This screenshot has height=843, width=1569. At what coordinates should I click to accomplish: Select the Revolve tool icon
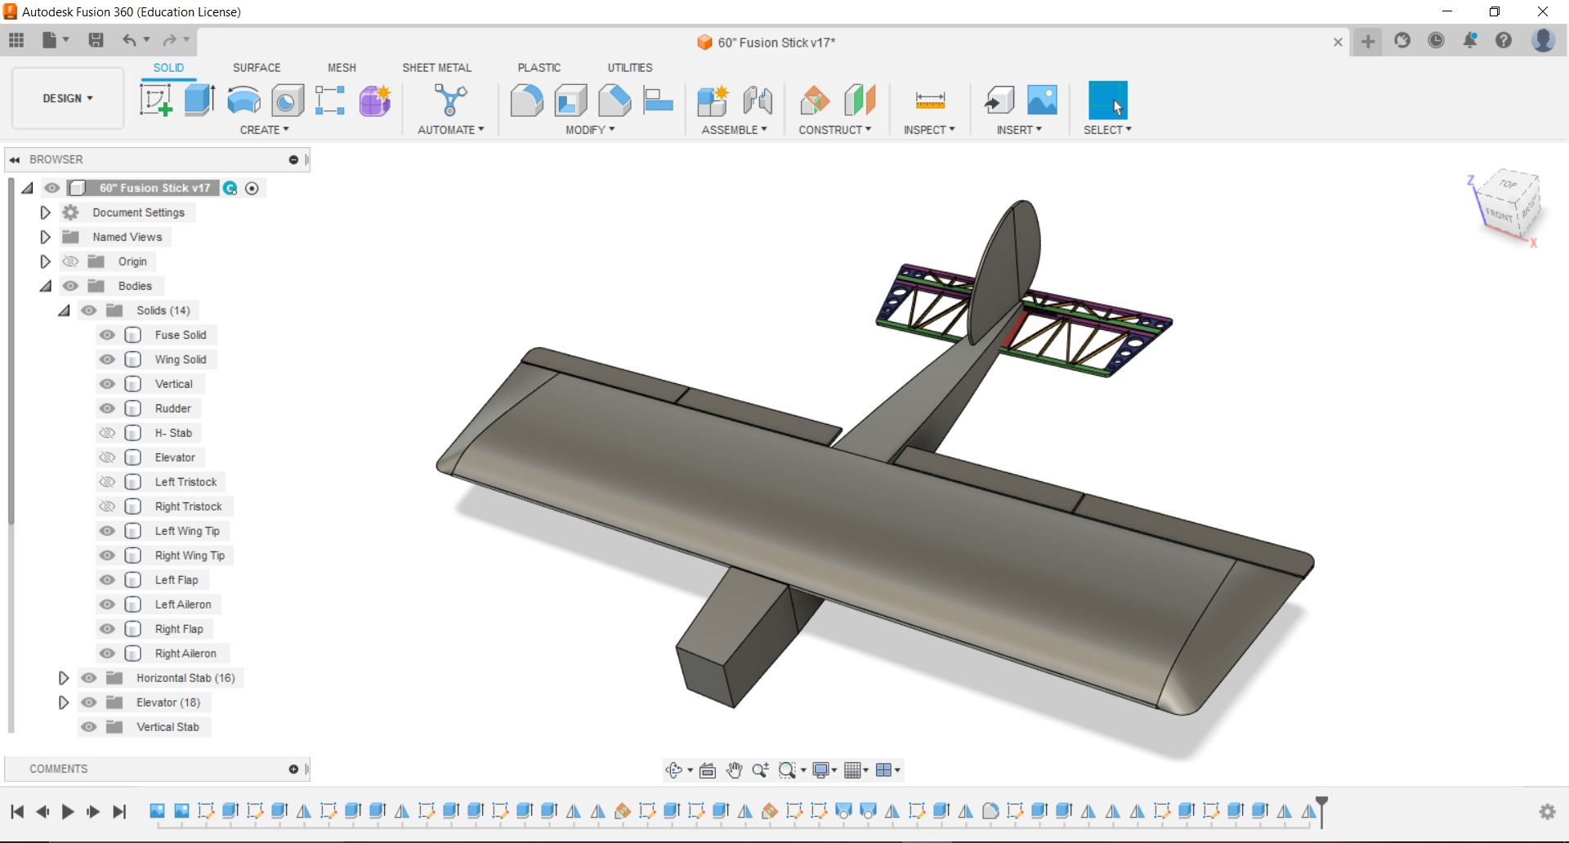244,100
